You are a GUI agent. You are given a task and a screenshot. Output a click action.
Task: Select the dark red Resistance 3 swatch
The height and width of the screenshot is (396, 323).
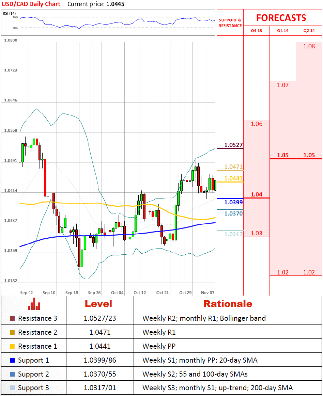tap(13, 319)
